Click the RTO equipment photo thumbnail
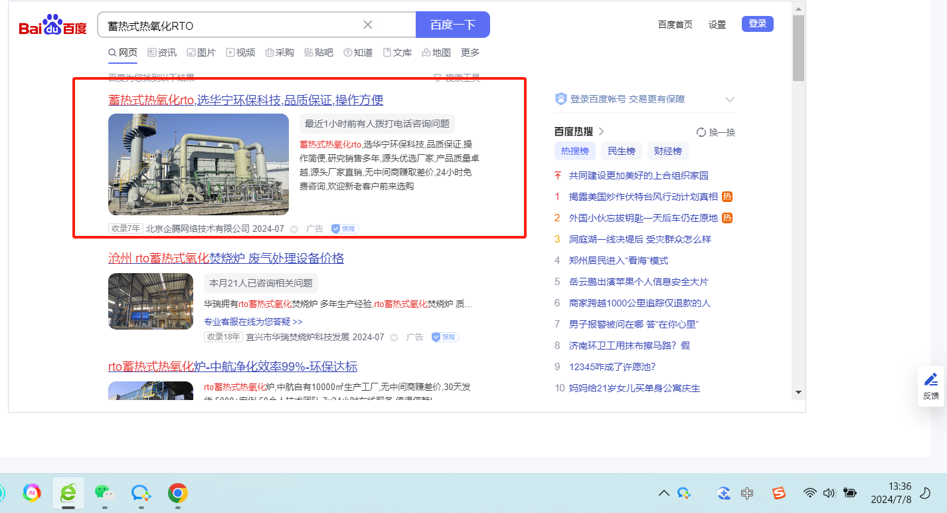The image size is (947, 513). [199, 164]
